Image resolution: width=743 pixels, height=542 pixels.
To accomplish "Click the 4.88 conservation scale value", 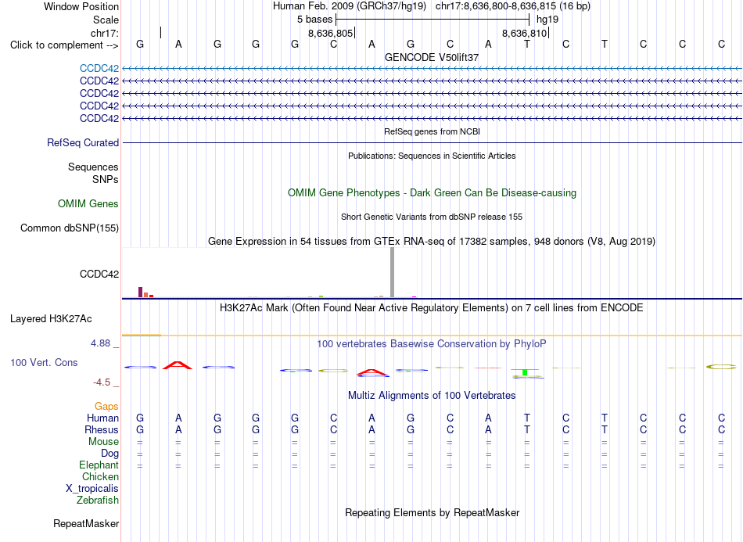I will 100,343.
